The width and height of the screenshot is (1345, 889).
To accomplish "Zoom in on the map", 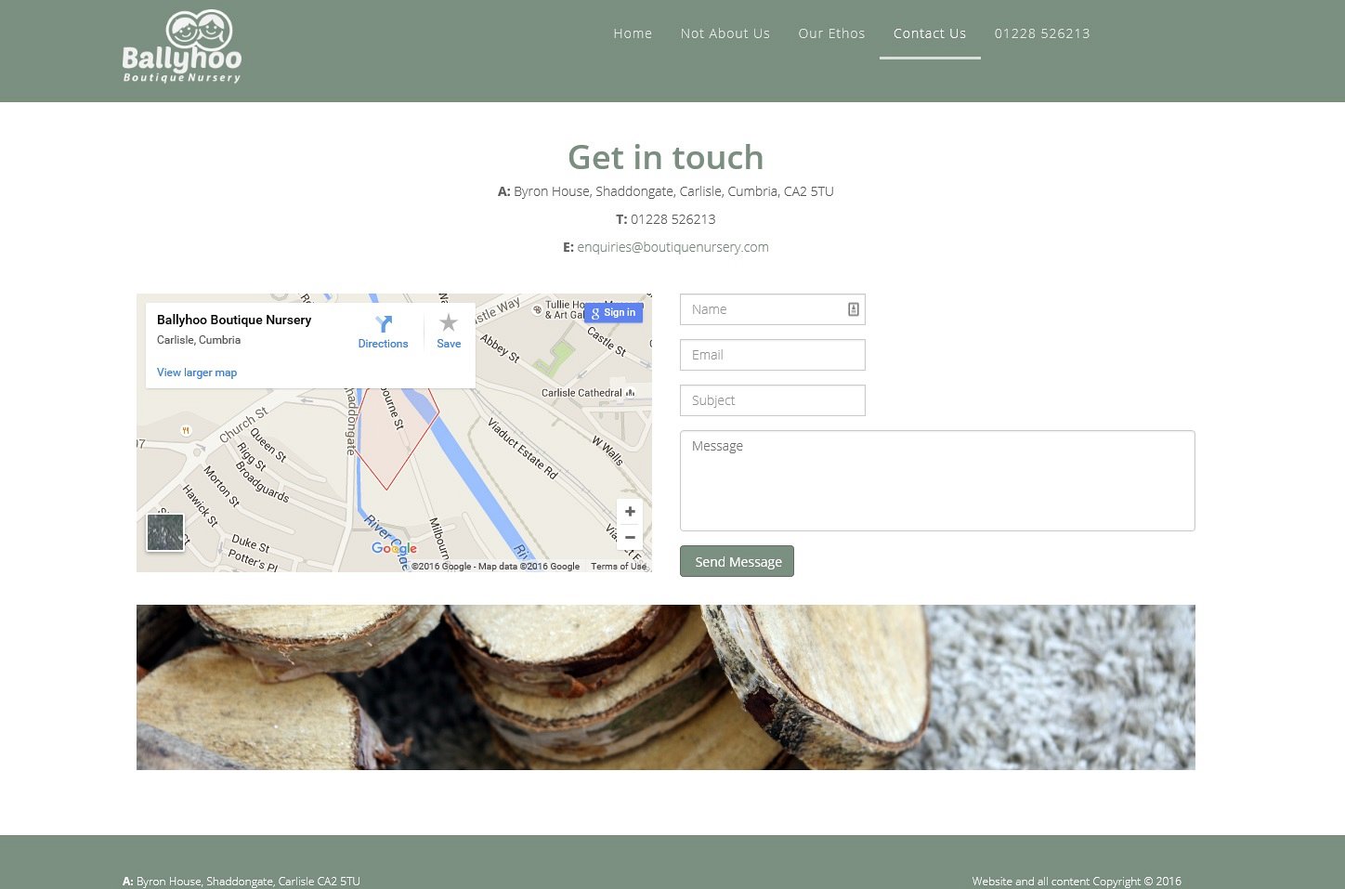I will [630, 512].
